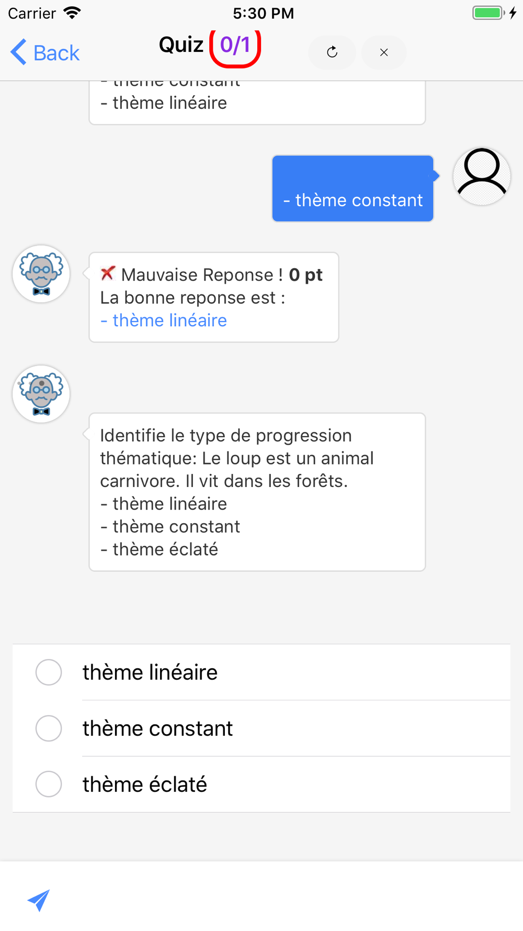Tap the red cross wrong-answer icon
The image size is (523, 931).
click(x=108, y=273)
